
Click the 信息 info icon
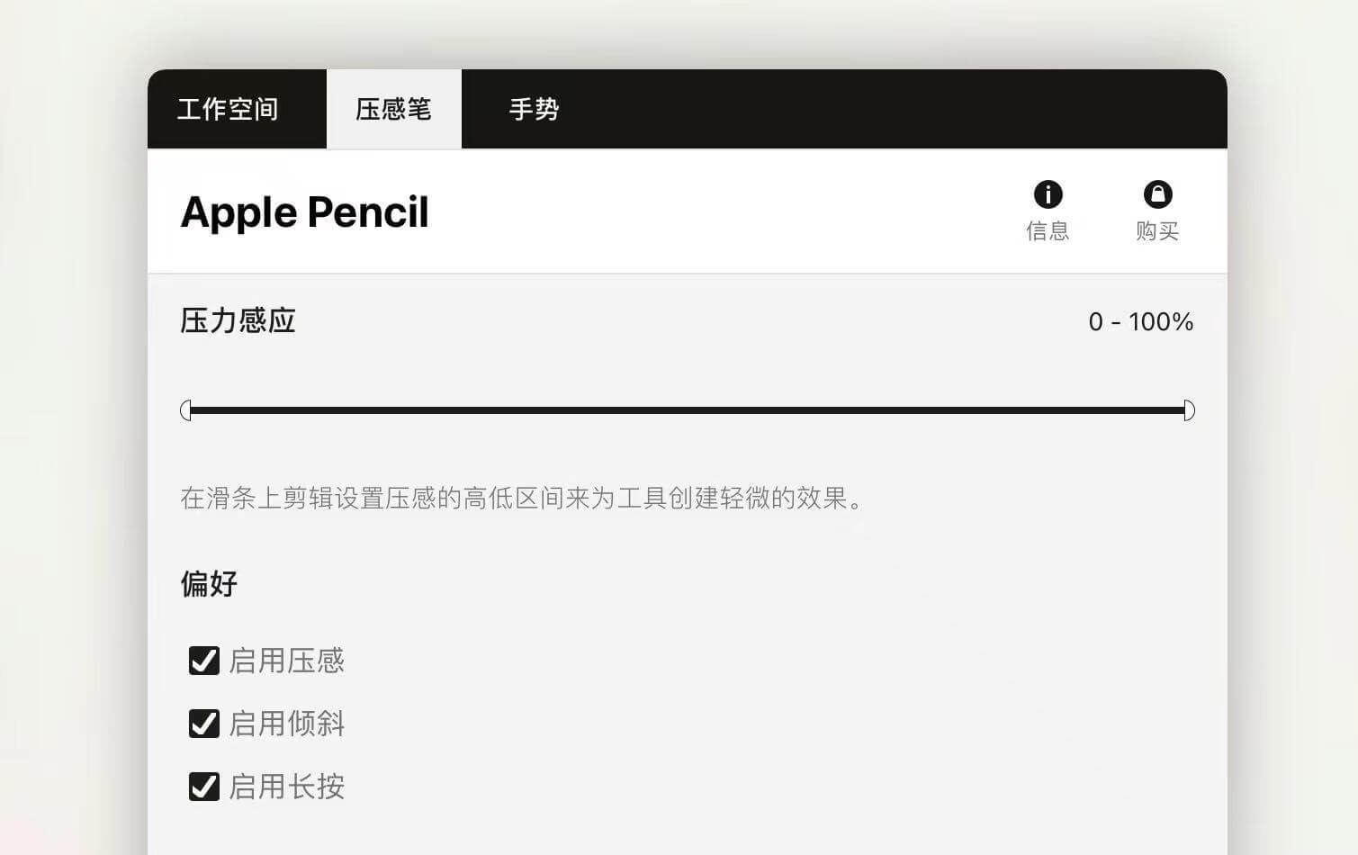pyautogui.click(x=1048, y=194)
